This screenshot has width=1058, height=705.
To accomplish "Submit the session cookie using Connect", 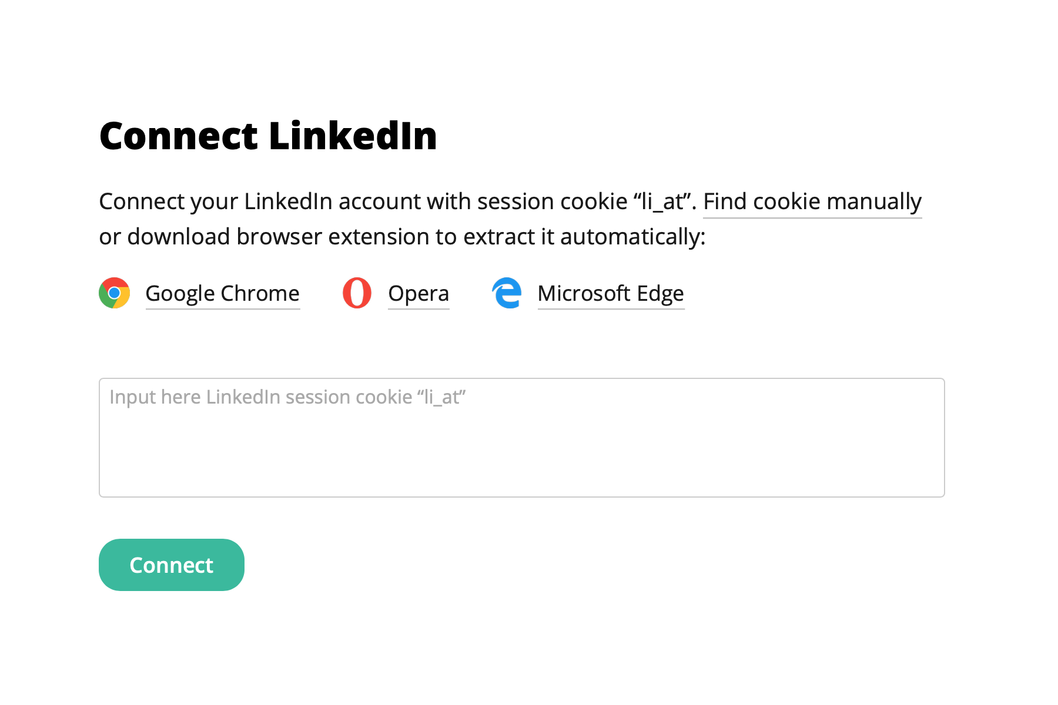I will [x=171, y=565].
